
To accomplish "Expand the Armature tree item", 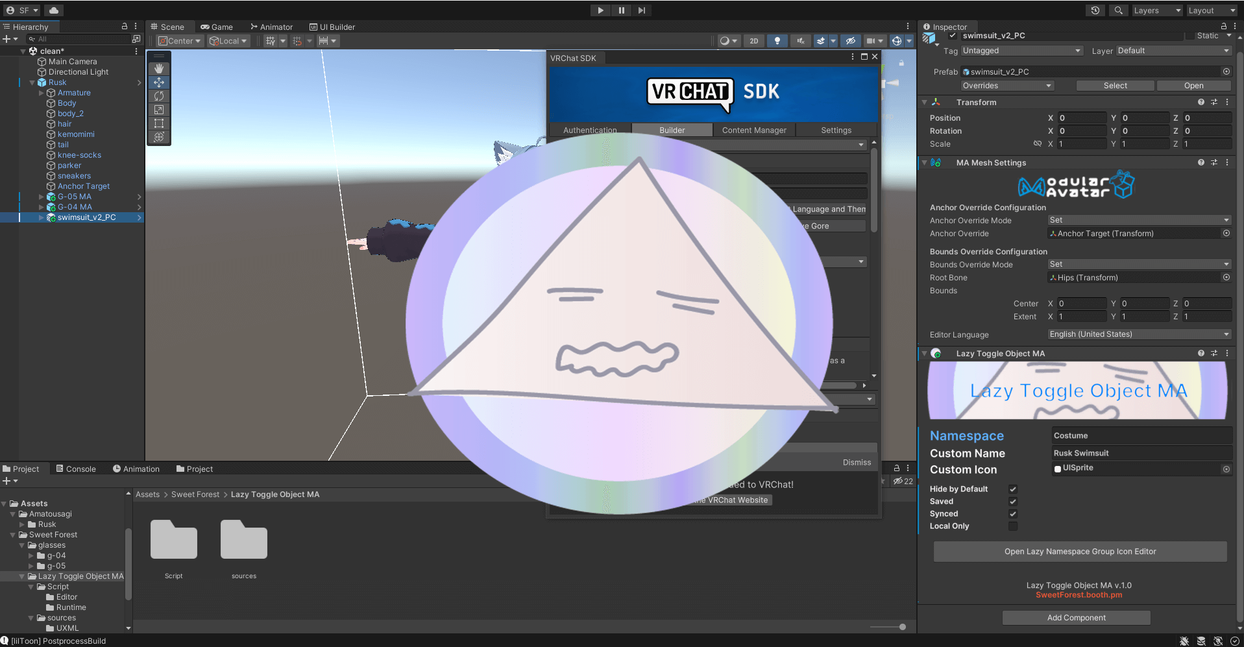I will click(x=42, y=93).
